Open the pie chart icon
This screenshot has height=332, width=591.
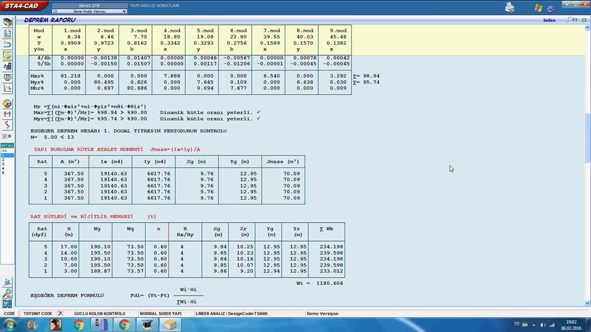coord(7,103)
